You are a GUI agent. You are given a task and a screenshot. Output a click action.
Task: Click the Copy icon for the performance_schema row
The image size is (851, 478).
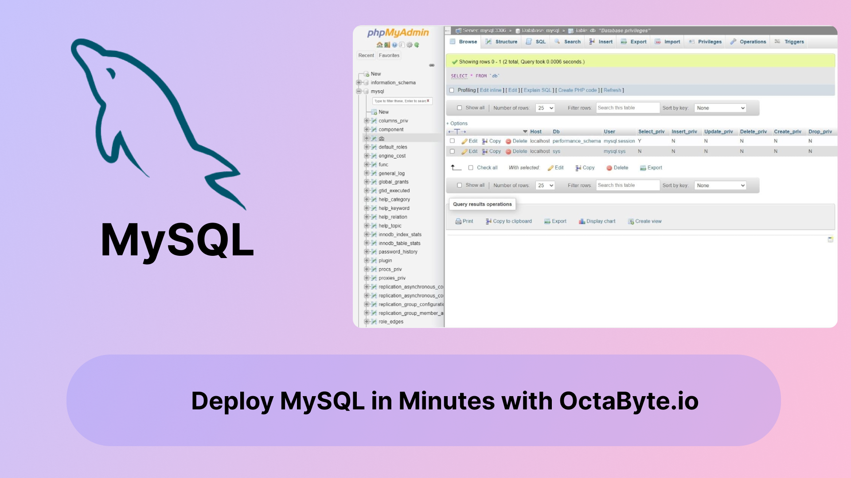(x=485, y=141)
